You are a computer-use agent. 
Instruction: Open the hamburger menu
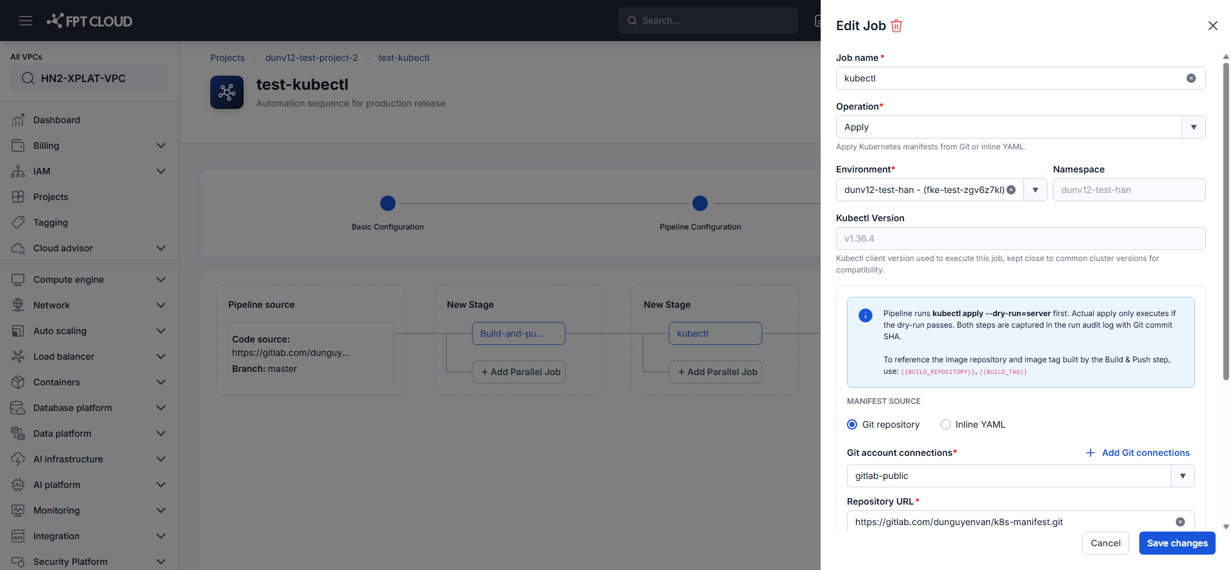(26, 21)
